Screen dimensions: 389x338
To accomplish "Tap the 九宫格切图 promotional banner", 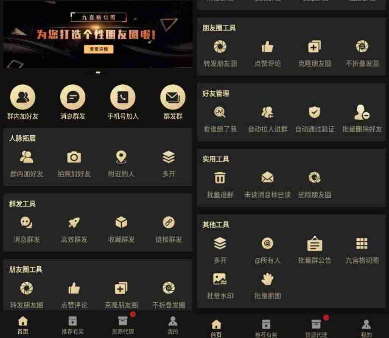I will pos(98,34).
